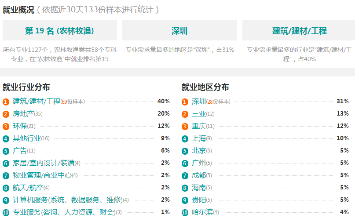Click rank 8 badge beside 海南
This screenshot has height=218, width=355.
(185, 188)
